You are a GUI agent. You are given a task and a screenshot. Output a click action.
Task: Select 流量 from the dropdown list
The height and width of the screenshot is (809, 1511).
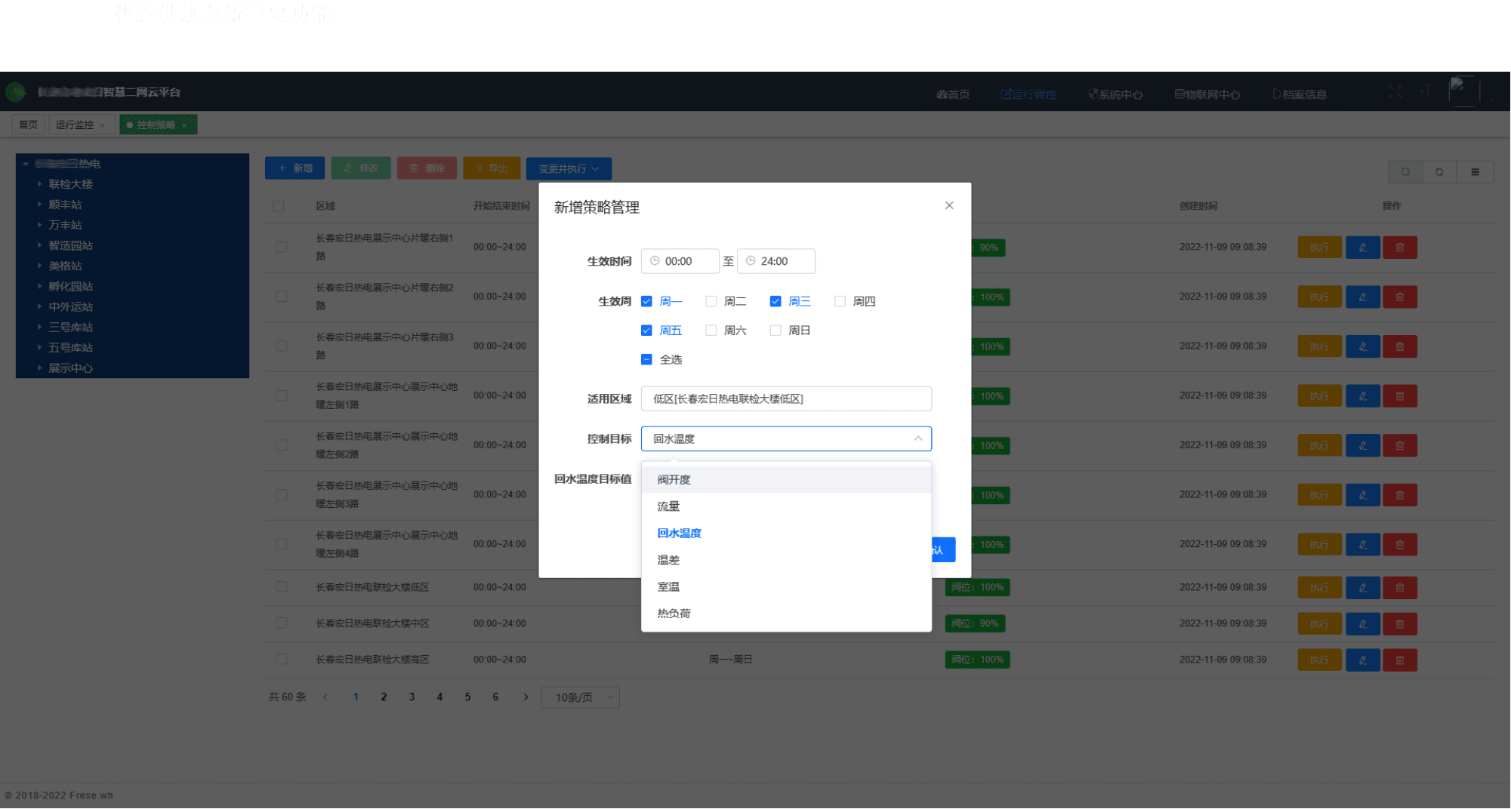pos(786,506)
